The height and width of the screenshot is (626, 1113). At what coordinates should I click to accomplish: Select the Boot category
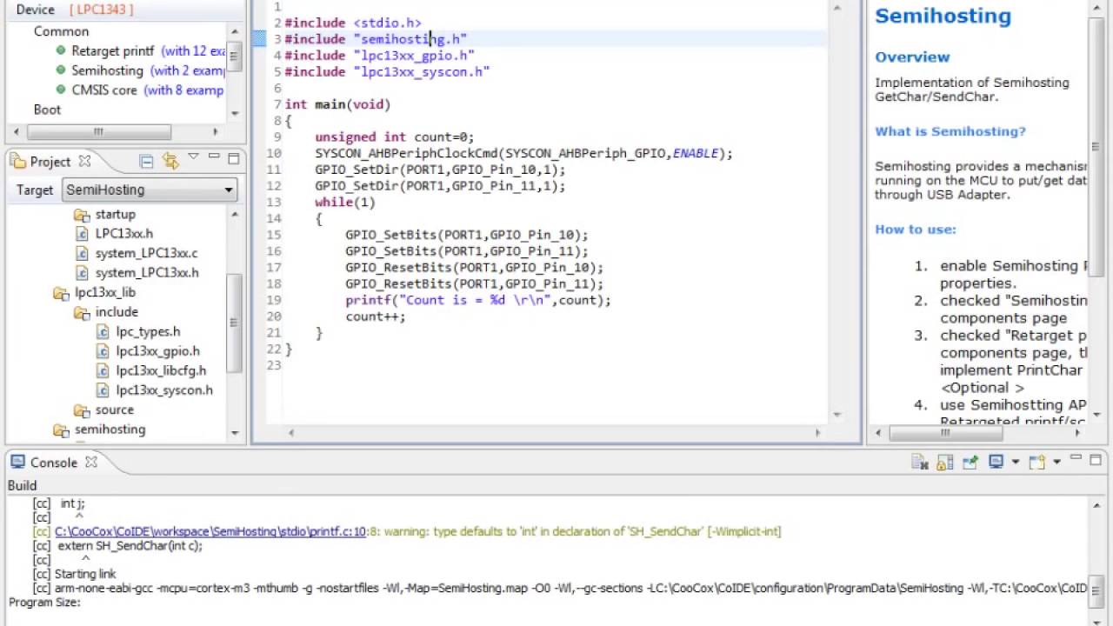point(47,110)
